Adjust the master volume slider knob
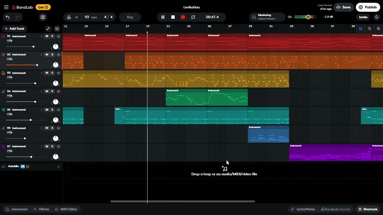This screenshot has width=383, height=215. (308, 17)
